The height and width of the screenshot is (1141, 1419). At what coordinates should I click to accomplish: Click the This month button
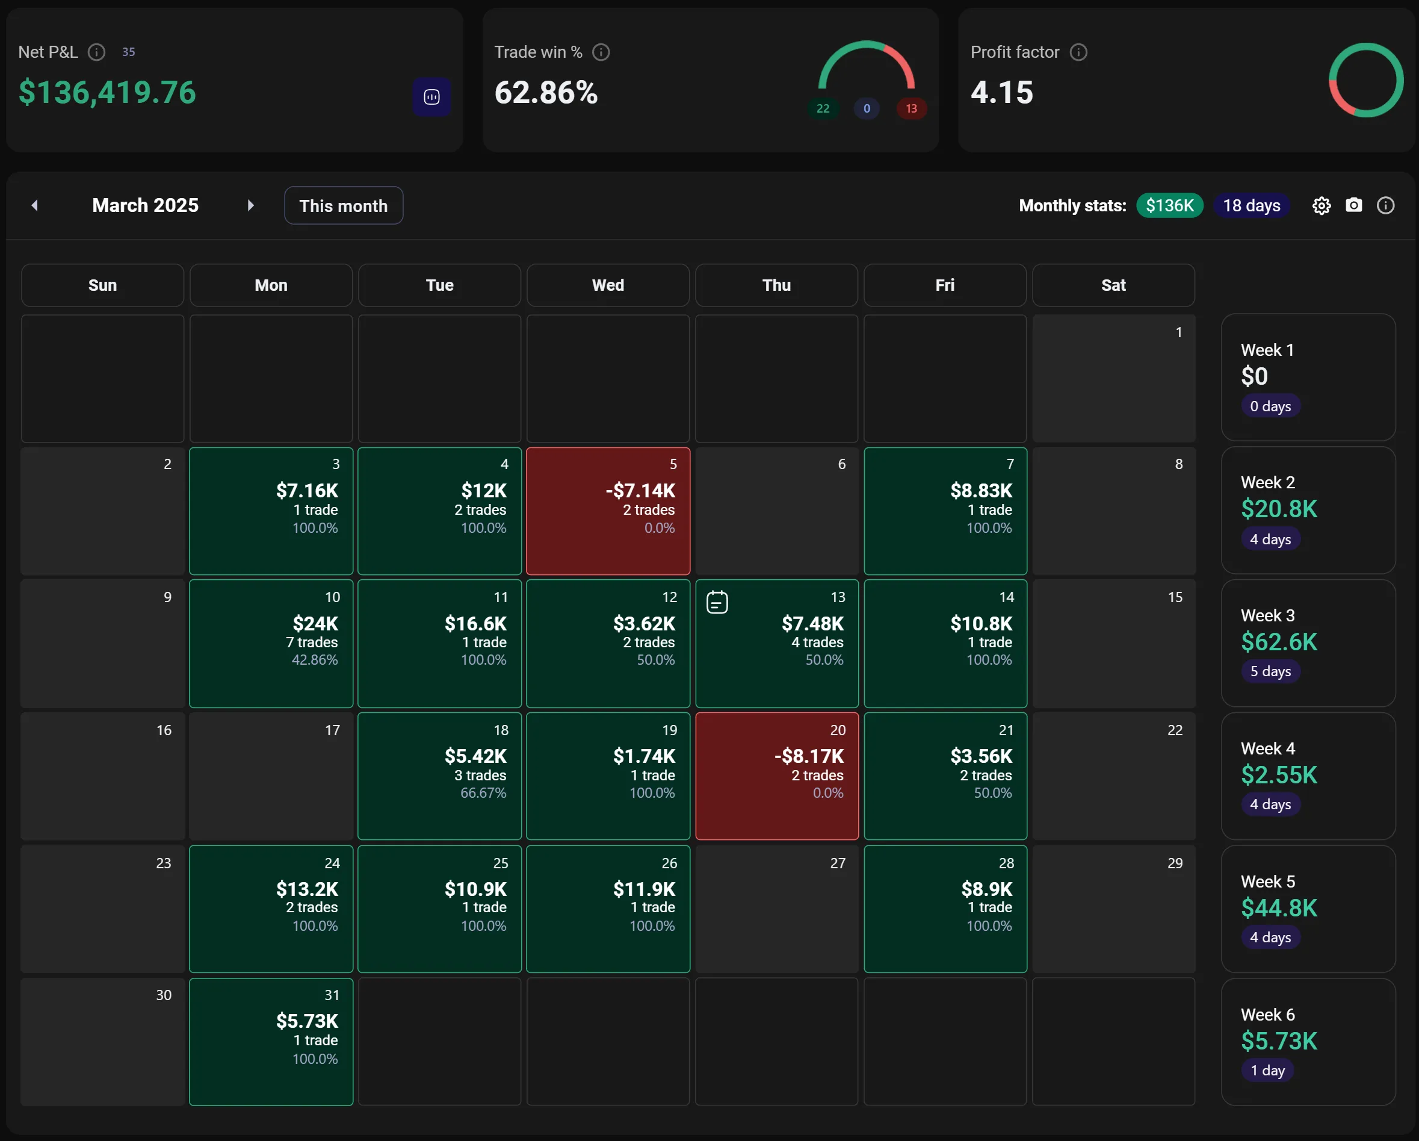click(x=343, y=205)
